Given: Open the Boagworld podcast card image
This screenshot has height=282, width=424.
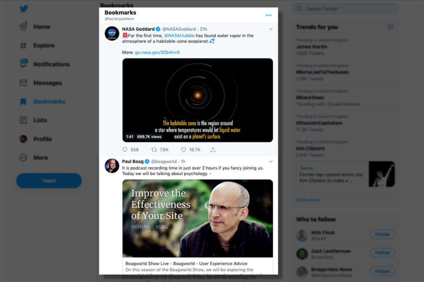Looking at the screenshot, I should point(198,218).
